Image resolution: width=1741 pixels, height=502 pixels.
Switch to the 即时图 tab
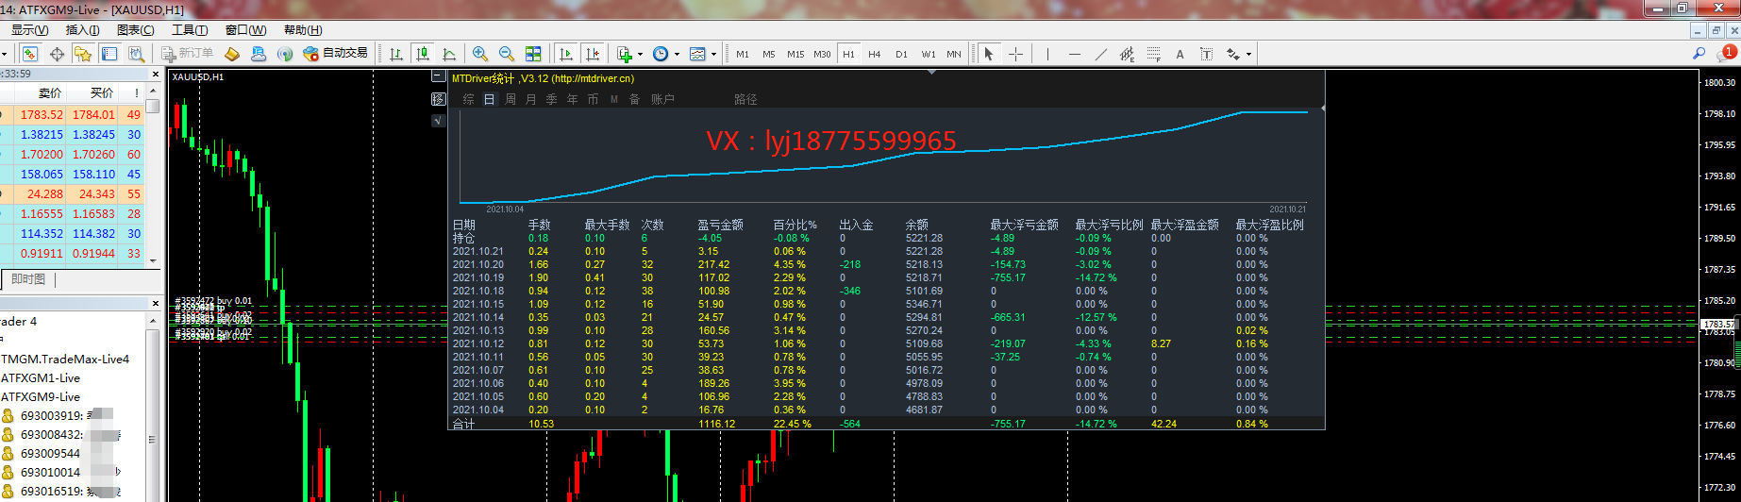(28, 279)
